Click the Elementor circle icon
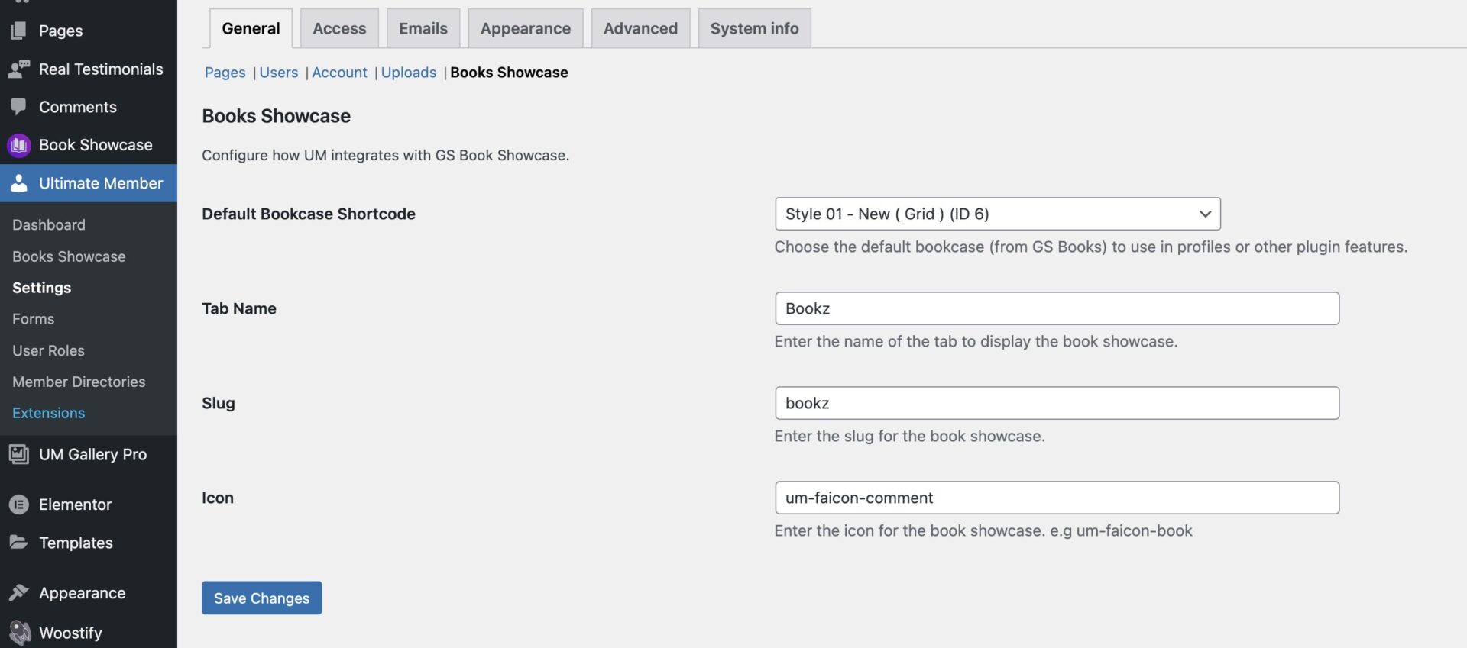Image resolution: width=1467 pixels, height=648 pixels. [19, 505]
